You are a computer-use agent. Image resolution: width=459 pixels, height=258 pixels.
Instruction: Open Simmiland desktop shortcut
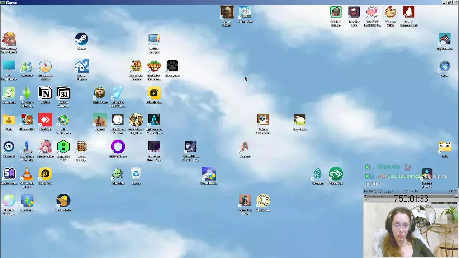tap(9, 93)
